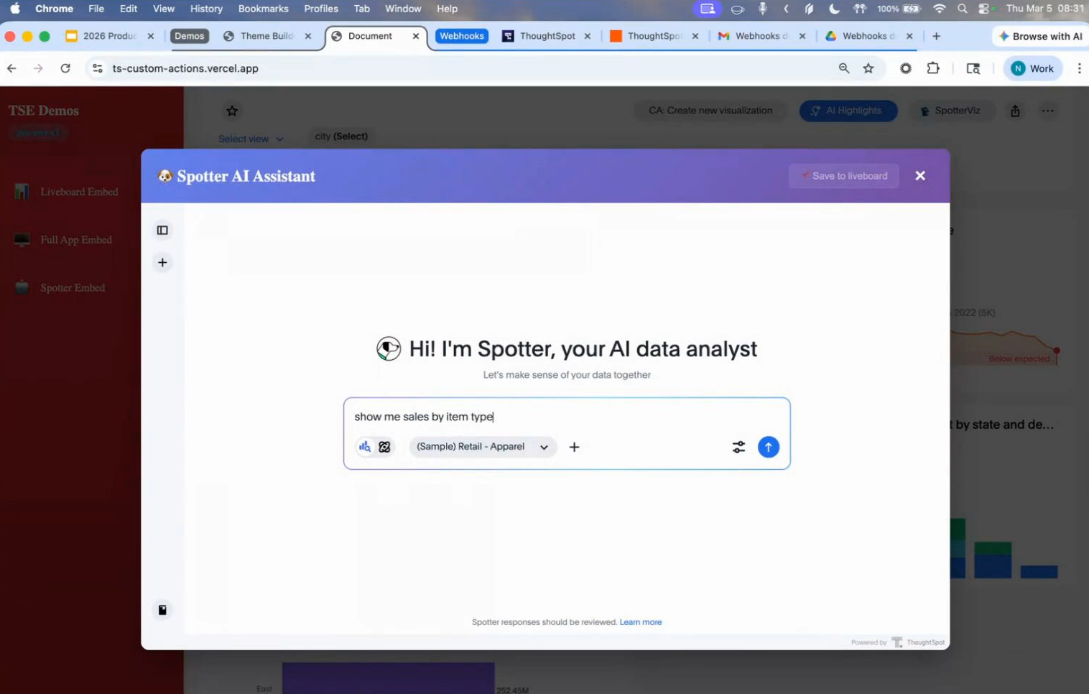The height and width of the screenshot is (694, 1089).
Task: Follow the Learn more link
Action: pyautogui.click(x=640, y=622)
